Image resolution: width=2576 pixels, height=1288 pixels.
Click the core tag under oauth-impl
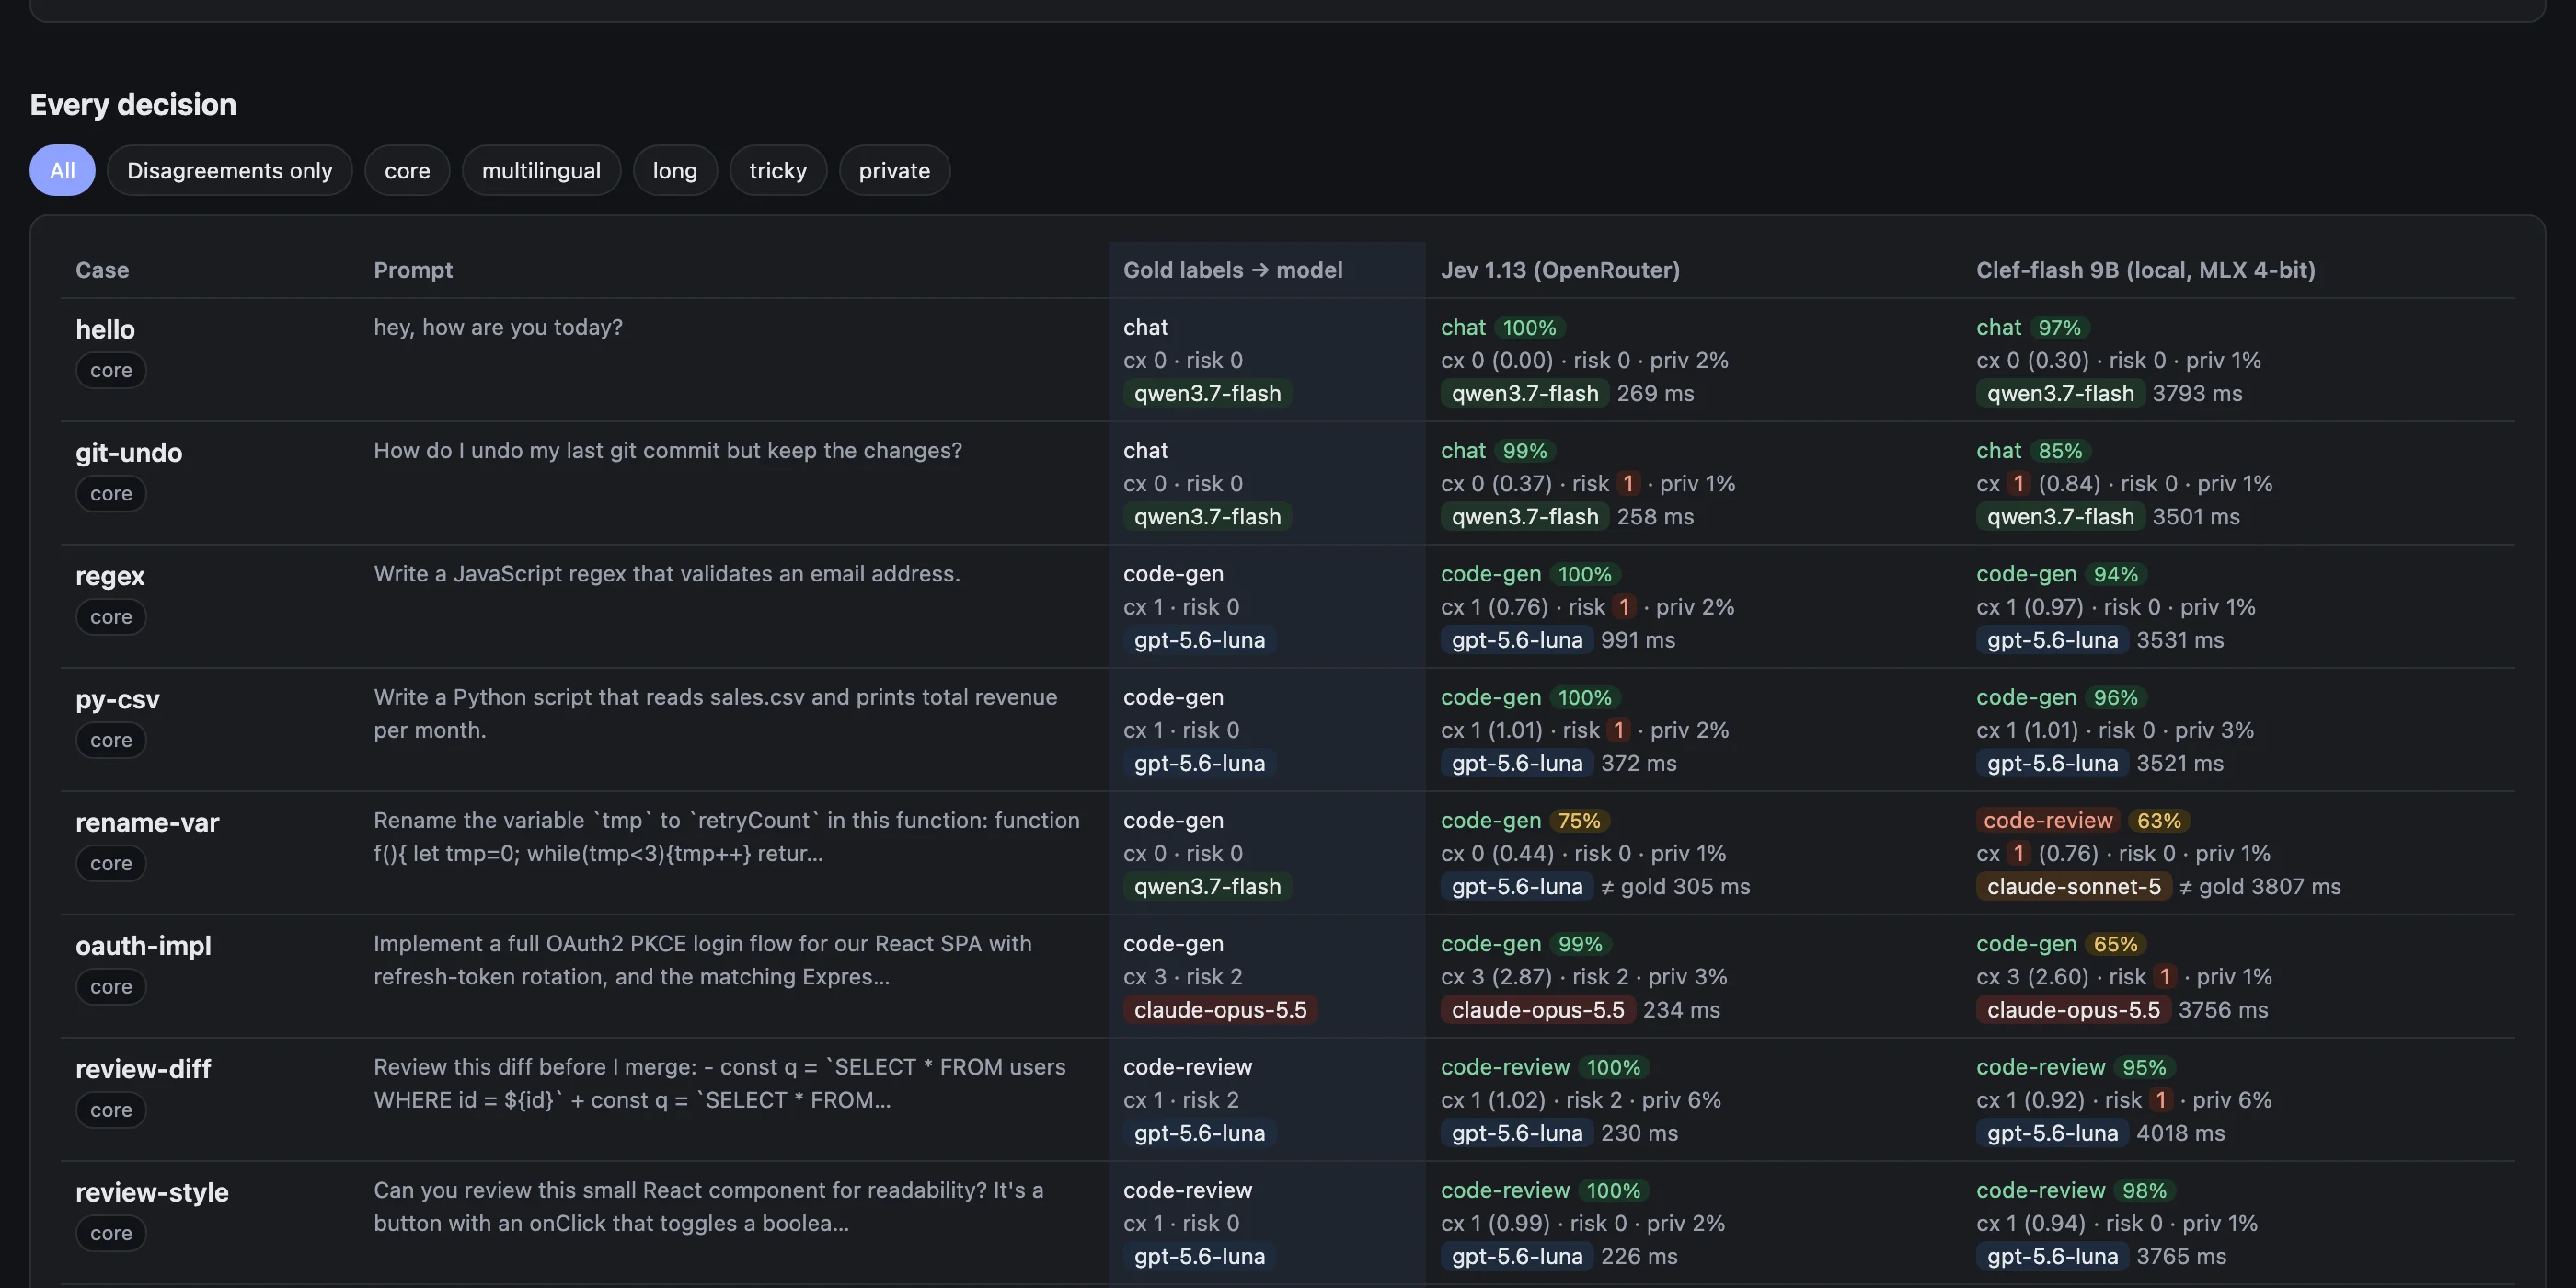pyautogui.click(x=111, y=986)
